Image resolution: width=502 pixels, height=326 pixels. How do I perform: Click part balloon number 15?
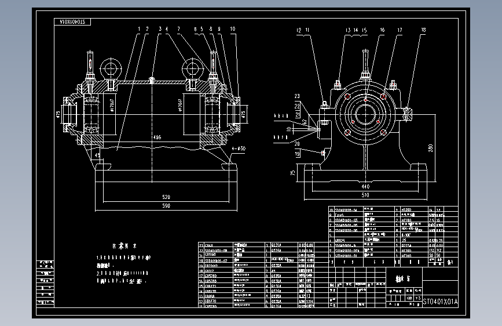point(364,30)
